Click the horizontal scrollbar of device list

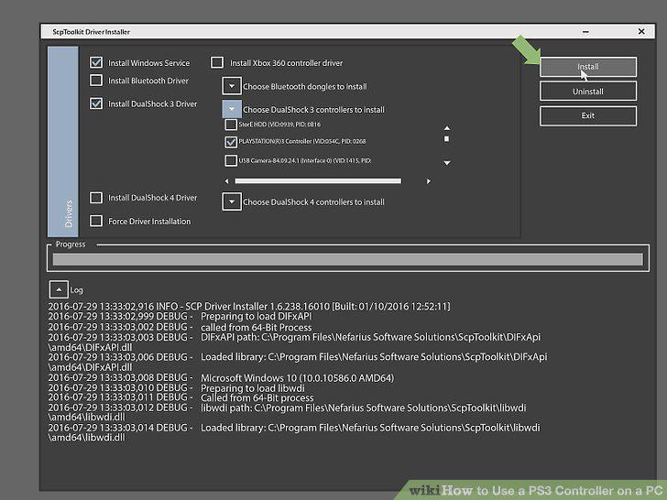(318, 181)
